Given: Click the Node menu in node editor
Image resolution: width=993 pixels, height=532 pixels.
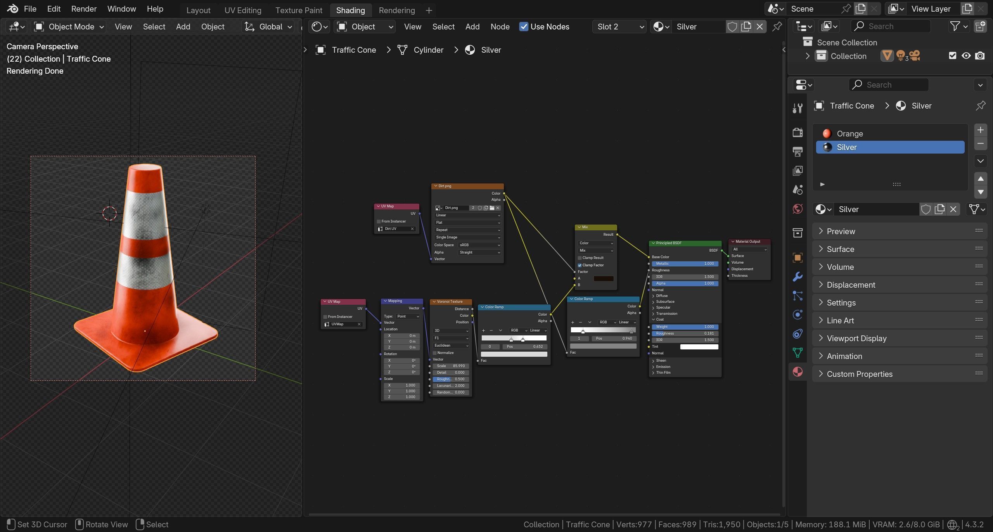Looking at the screenshot, I should (x=500, y=27).
